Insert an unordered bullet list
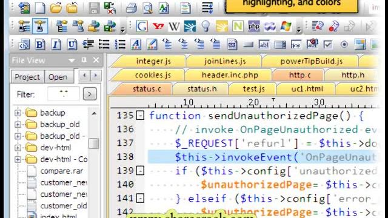The width and height of the screenshot is (388, 218). pyautogui.click(x=104, y=44)
